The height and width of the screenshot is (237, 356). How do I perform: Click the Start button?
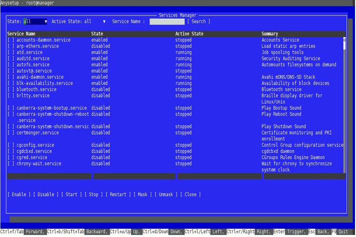click(x=71, y=194)
